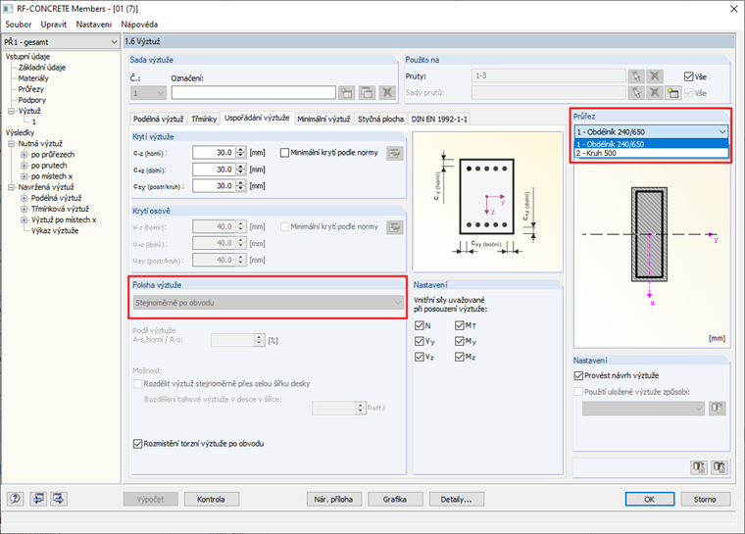The height and width of the screenshot is (534, 745).
Task: Expand Podélná výztuž under Navržená výztuž
Action: (x=24, y=198)
